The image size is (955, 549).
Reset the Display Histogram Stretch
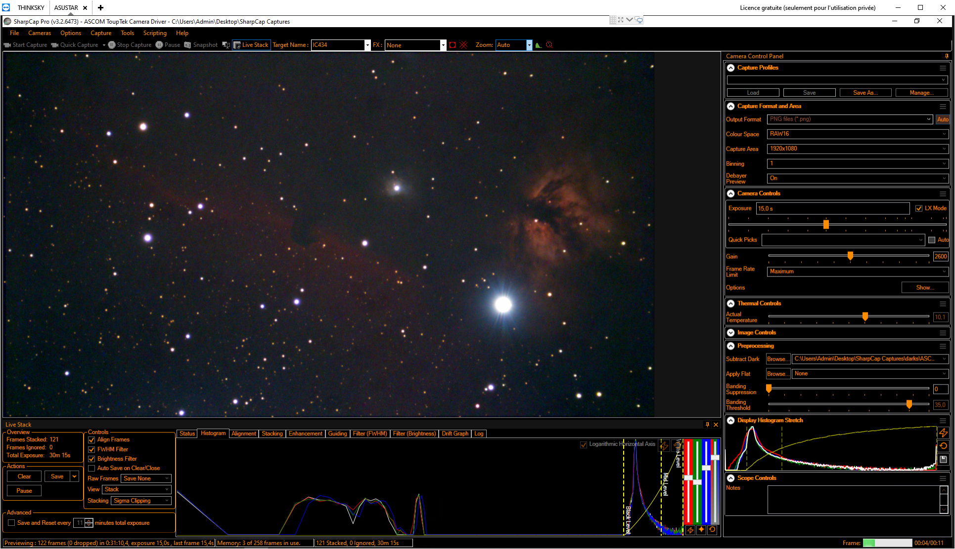943,446
